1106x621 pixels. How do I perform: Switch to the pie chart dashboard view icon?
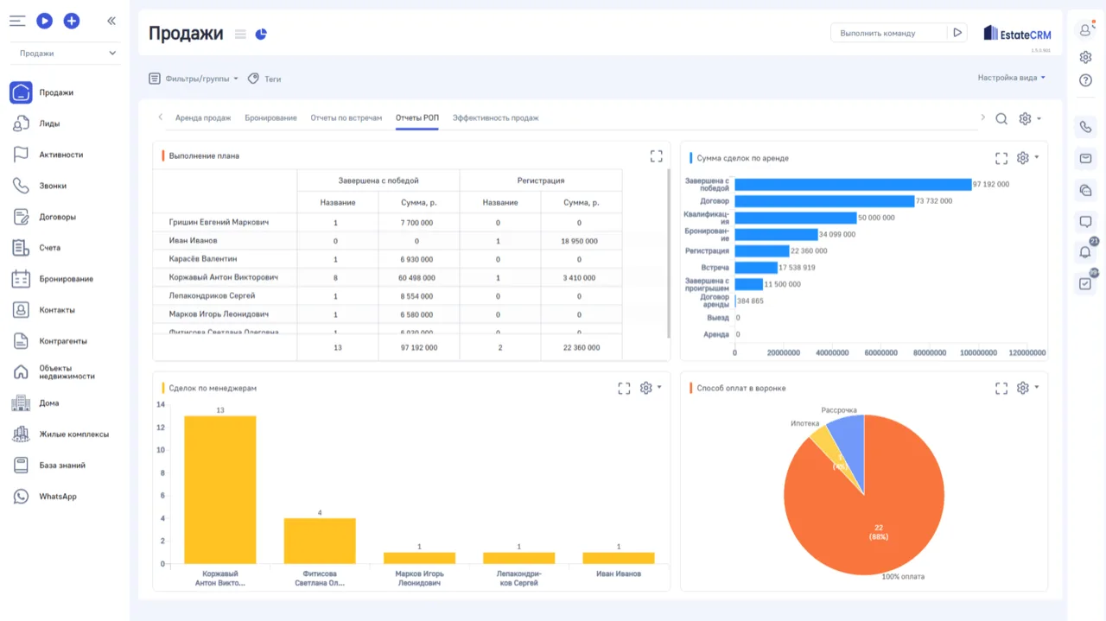[x=261, y=34]
